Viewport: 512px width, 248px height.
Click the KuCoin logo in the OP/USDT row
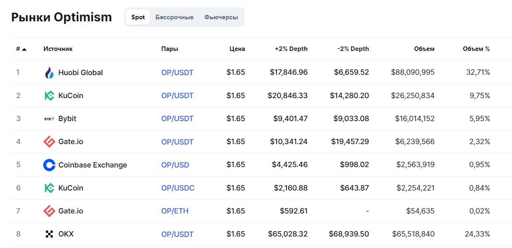pos(49,96)
